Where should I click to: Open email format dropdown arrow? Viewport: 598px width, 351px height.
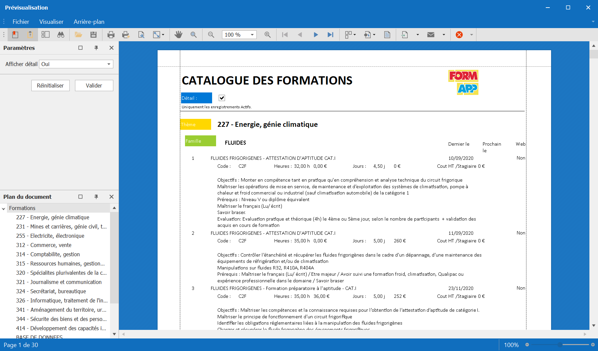[444, 35]
